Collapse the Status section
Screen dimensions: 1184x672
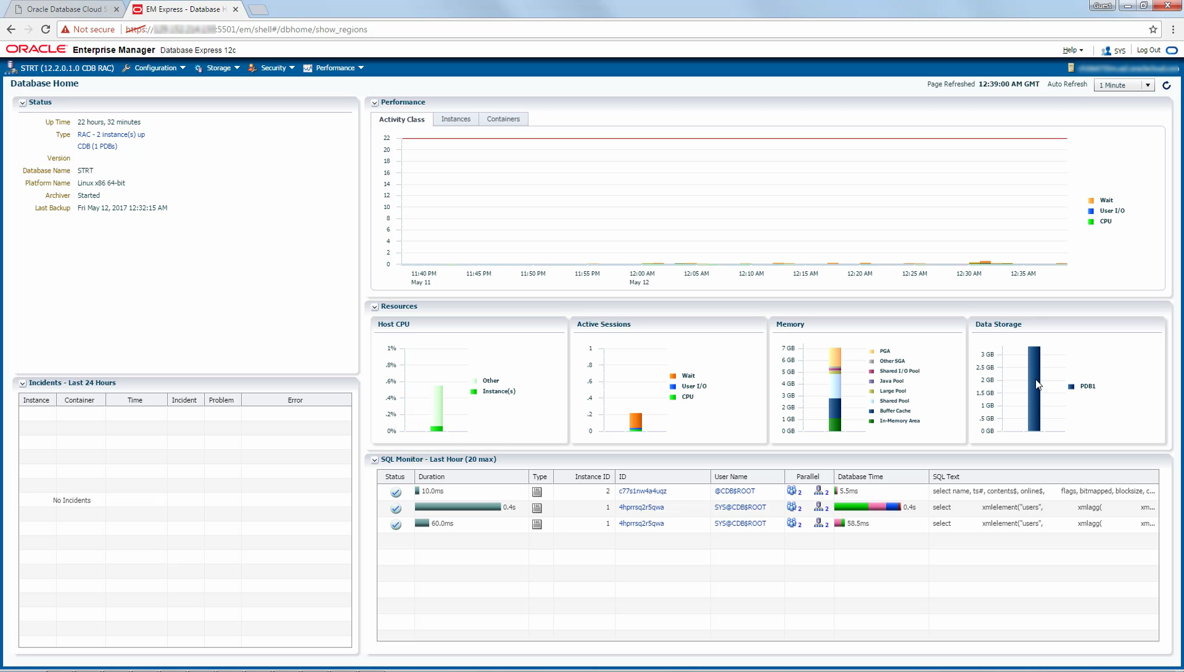23,103
